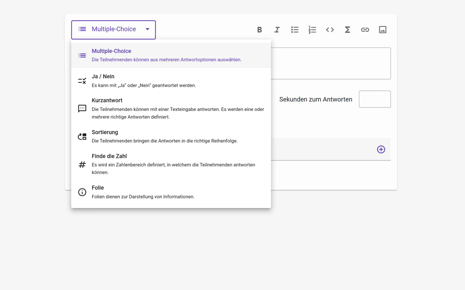This screenshot has height=290, width=465.
Task: Insert a hyperlink
Action: 365,30
